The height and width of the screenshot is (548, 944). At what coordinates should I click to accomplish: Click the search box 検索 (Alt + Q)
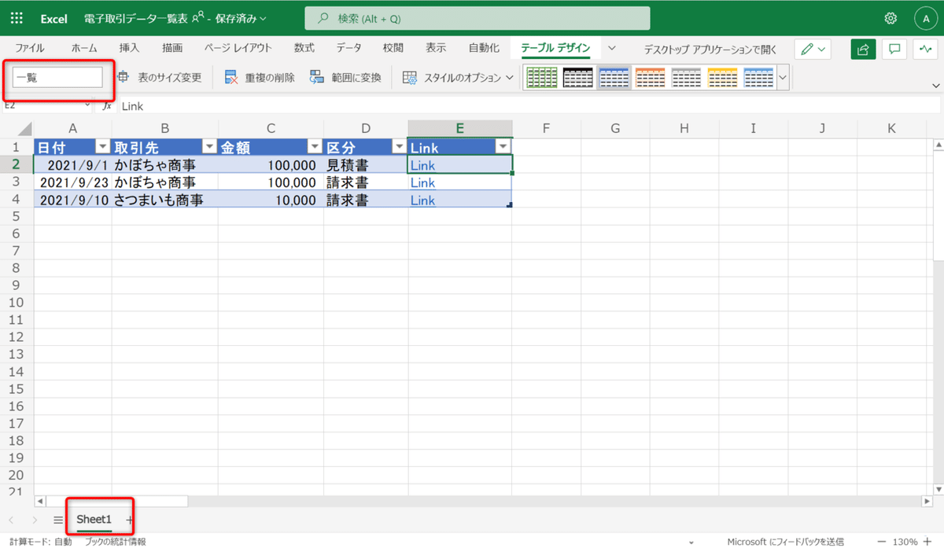[478, 18]
